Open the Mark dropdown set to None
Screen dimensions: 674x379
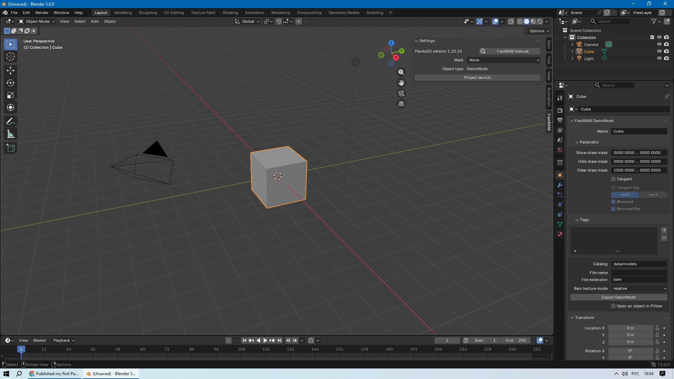point(503,60)
